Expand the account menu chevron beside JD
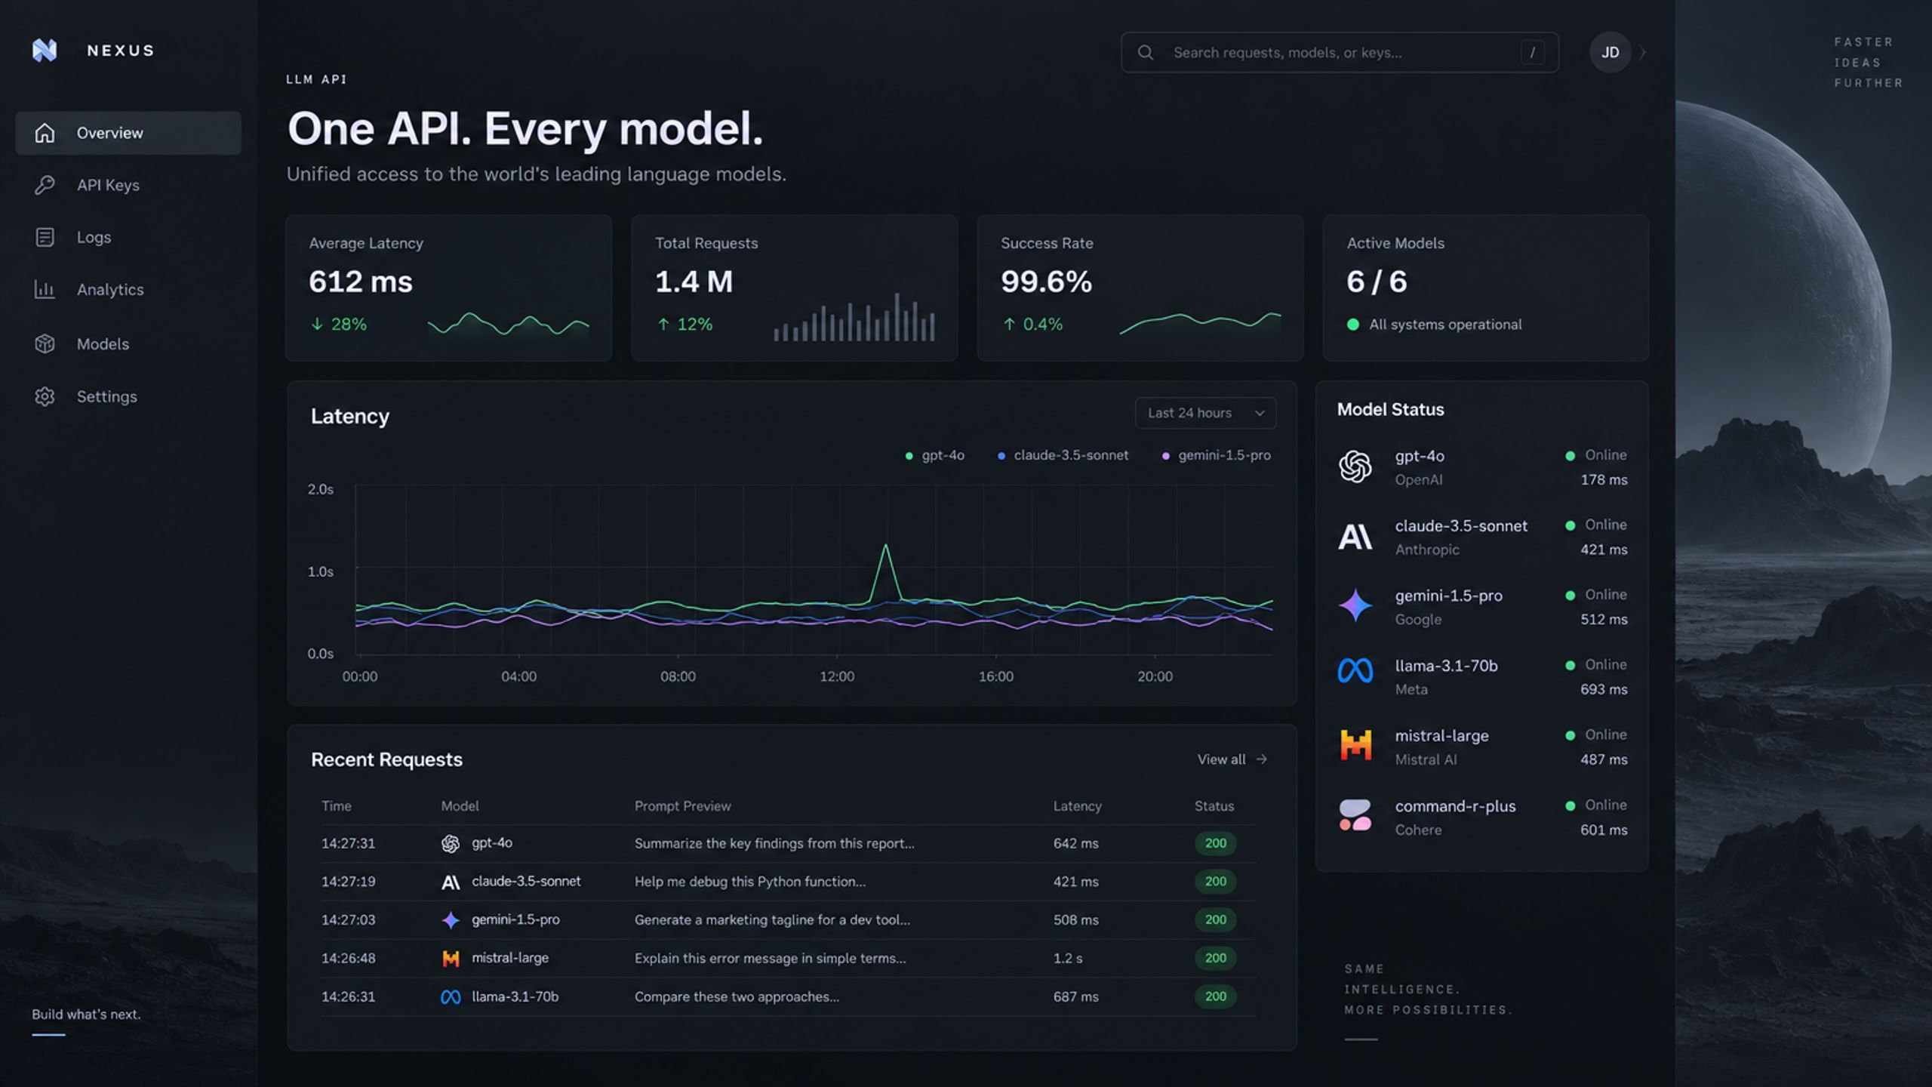 [1643, 53]
